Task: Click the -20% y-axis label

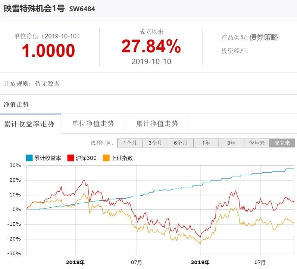Action: (14, 239)
